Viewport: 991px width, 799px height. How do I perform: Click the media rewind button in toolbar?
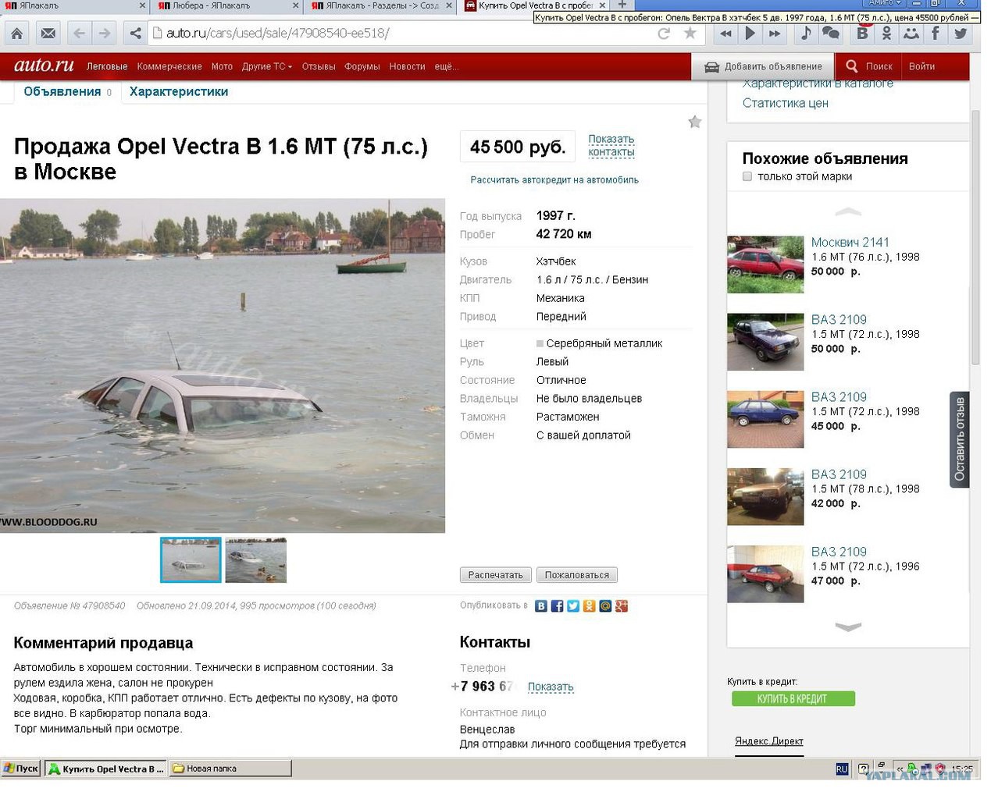tap(726, 34)
